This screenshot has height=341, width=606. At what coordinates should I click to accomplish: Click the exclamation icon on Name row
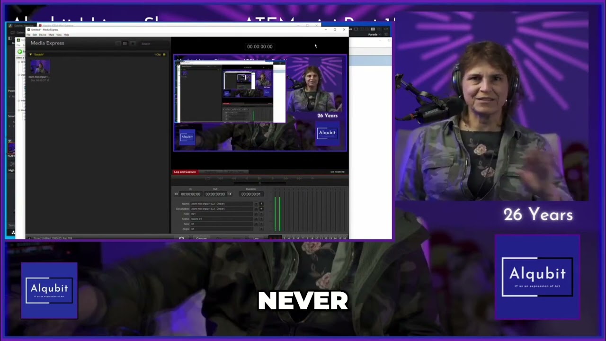[261, 204]
